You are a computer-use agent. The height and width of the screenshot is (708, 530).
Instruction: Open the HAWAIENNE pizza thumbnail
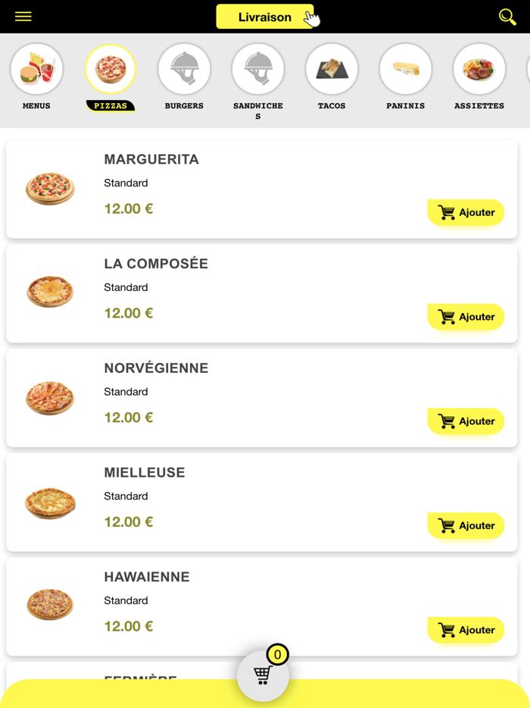[49, 604]
